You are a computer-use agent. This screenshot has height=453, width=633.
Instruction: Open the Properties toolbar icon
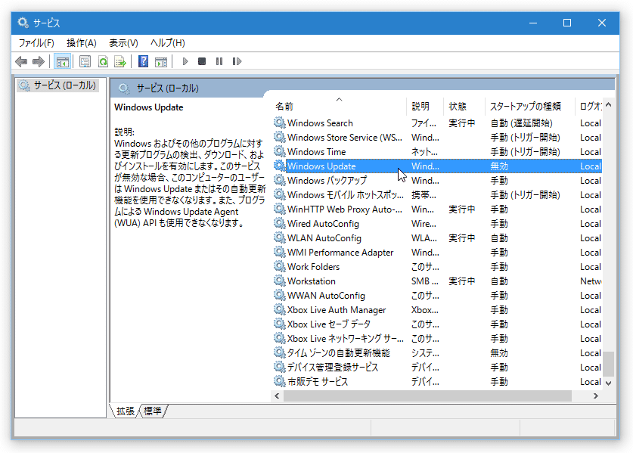click(x=85, y=61)
